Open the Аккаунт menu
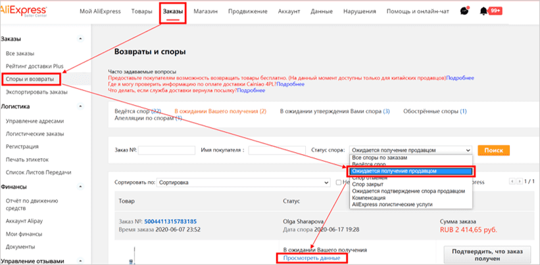Image resolution: width=540 pixels, height=265 pixels. 289,11
